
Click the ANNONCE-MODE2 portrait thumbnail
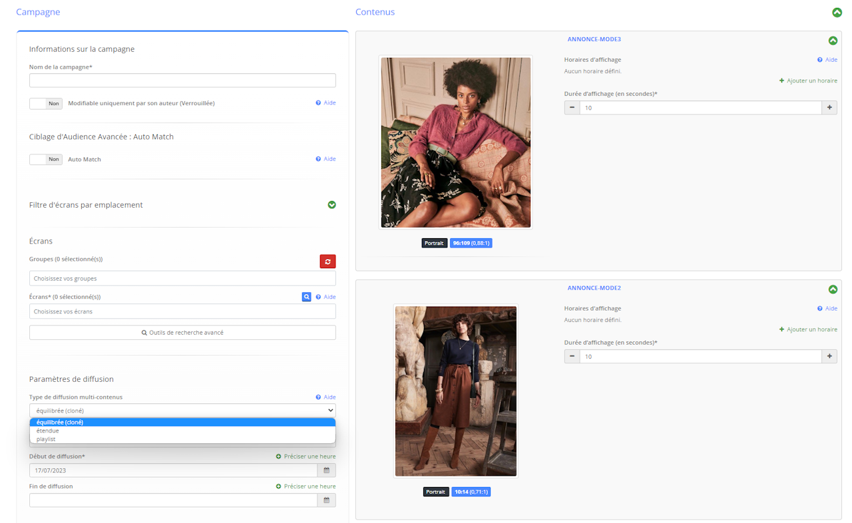(455, 391)
